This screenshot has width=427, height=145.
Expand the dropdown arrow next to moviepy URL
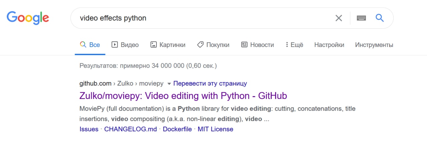(169, 83)
